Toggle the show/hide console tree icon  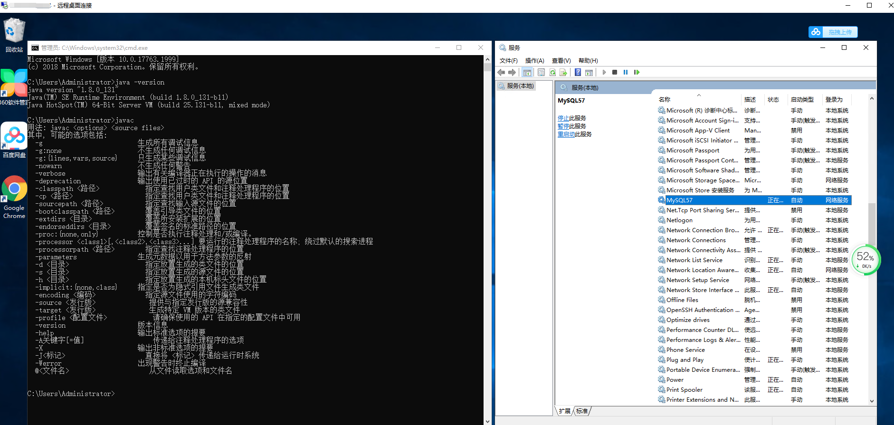click(x=527, y=72)
